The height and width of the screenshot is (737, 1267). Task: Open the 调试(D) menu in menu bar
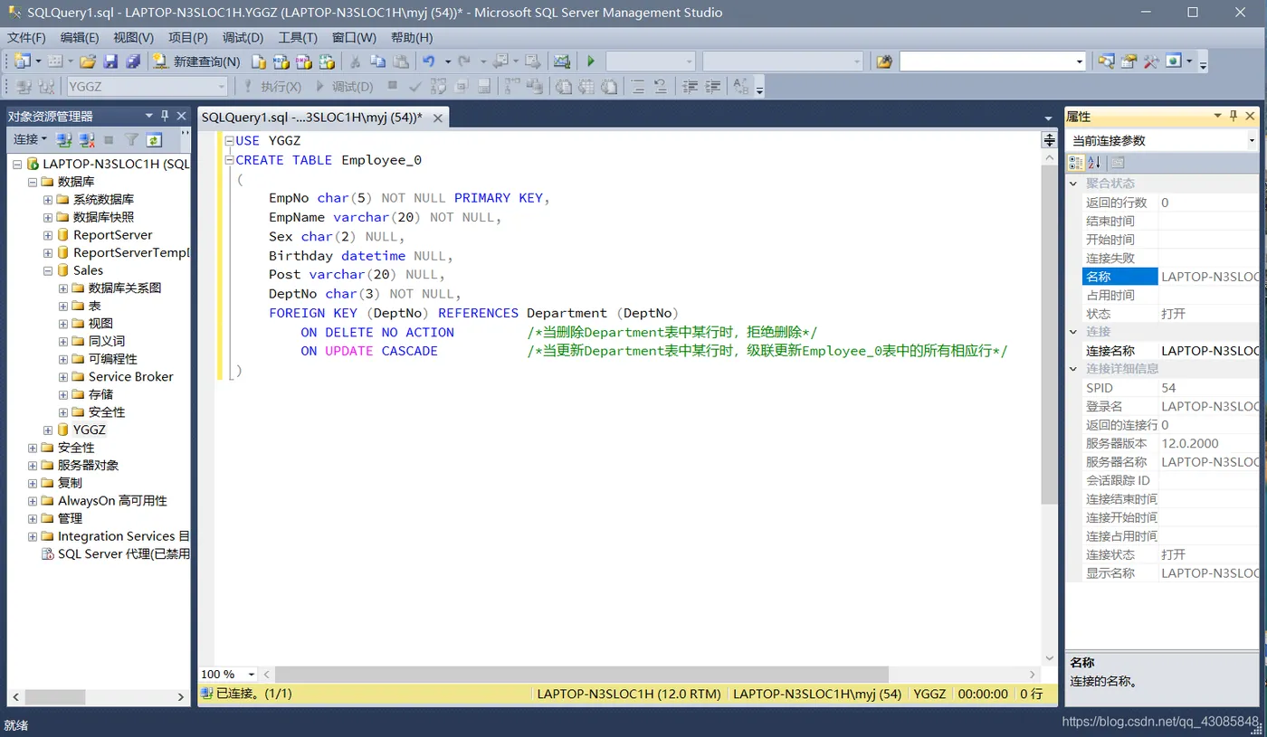(243, 37)
